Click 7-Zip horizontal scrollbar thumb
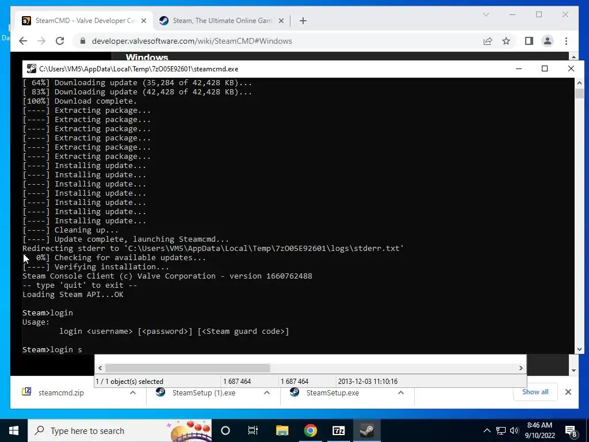This screenshot has width=589, height=442. point(188,368)
